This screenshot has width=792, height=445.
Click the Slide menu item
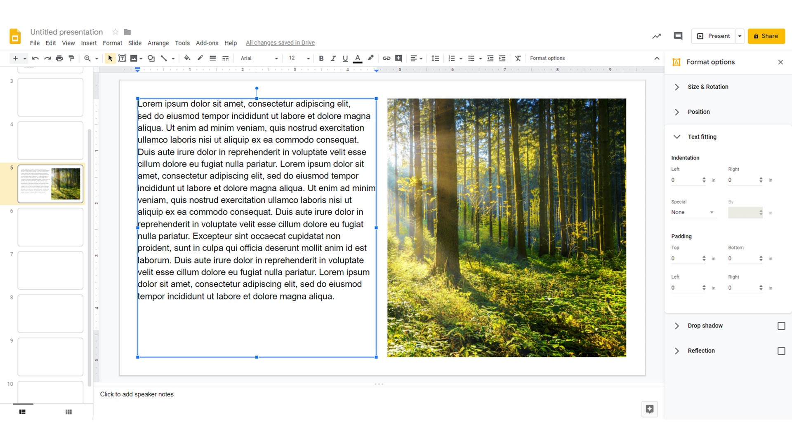[x=134, y=42]
